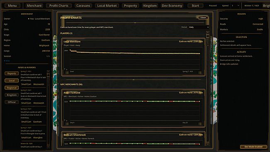Click Small Cart link in Grain Westwatch news

click(x=26, y=103)
